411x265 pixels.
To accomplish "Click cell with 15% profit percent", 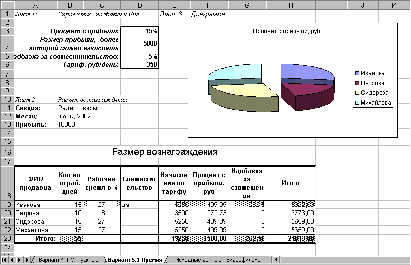I will pyautogui.click(x=140, y=31).
